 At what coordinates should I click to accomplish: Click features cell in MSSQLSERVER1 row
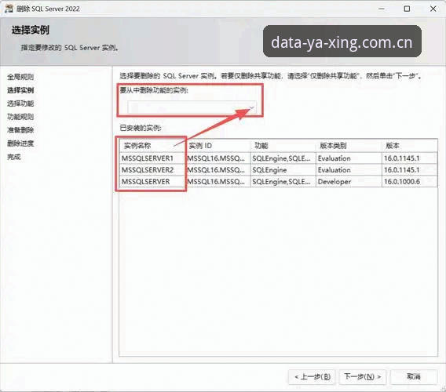(x=283, y=158)
